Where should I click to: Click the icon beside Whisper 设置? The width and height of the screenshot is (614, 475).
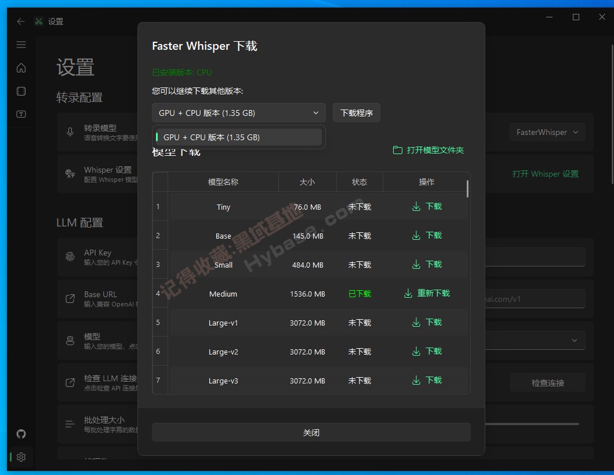(x=70, y=174)
